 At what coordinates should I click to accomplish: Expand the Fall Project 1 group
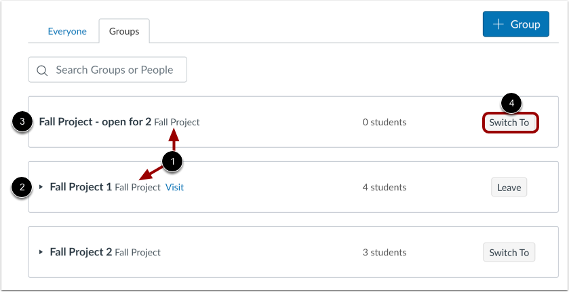pos(41,187)
